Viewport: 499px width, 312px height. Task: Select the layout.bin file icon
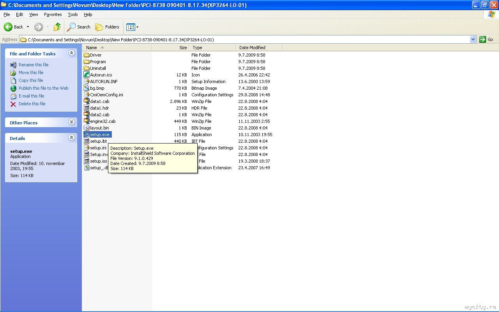pos(87,128)
